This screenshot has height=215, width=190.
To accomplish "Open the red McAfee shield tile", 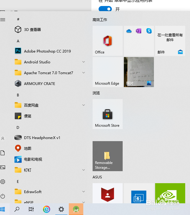I will tap(108, 193).
